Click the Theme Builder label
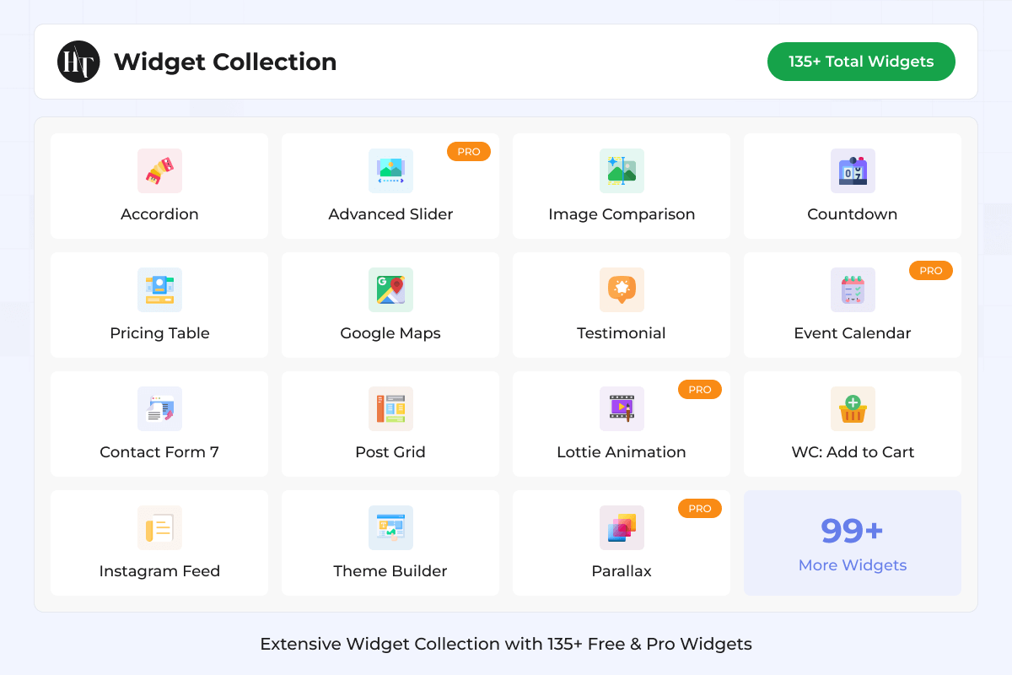The height and width of the screenshot is (675, 1012). [x=390, y=571]
